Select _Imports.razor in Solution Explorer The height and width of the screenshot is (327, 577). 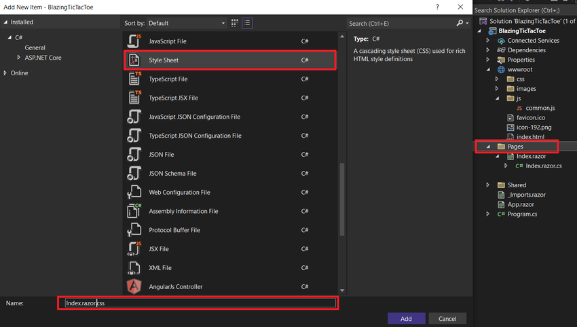(526, 195)
